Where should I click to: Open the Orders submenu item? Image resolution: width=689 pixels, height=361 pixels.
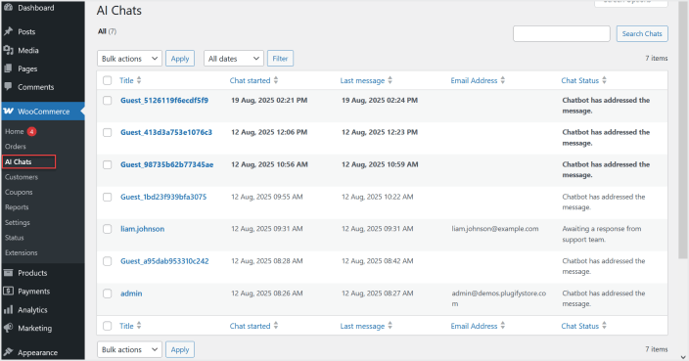(16, 146)
